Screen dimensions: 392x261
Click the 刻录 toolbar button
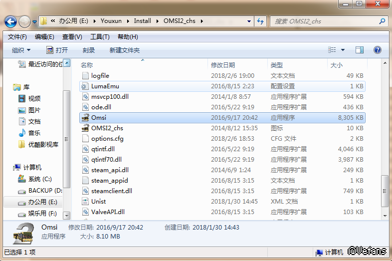click(89, 50)
